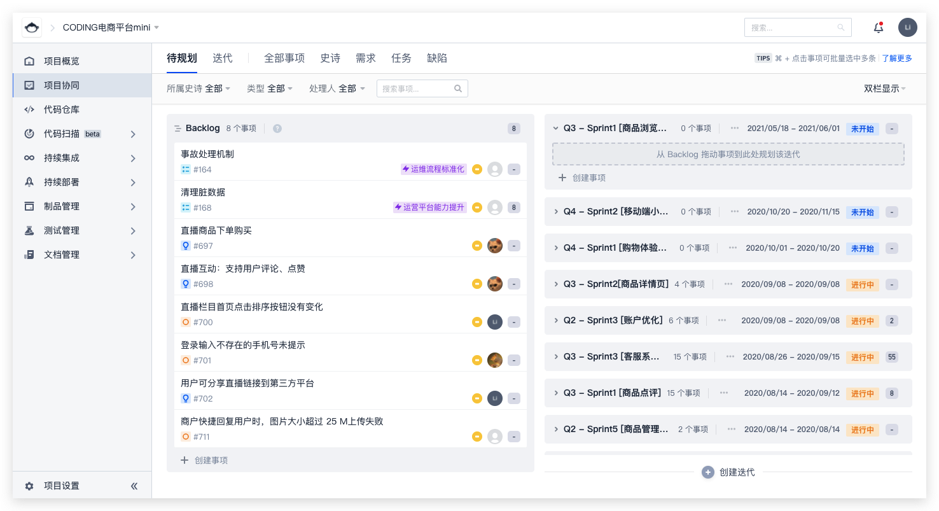Open the 双栏显示 layout dropdown
The height and width of the screenshot is (511, 939).
[x=885, y=88]
